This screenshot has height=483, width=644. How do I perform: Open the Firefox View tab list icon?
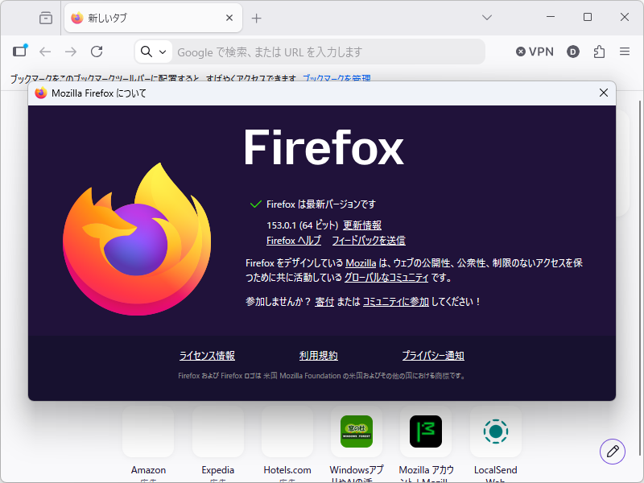[x=46, y=18]
